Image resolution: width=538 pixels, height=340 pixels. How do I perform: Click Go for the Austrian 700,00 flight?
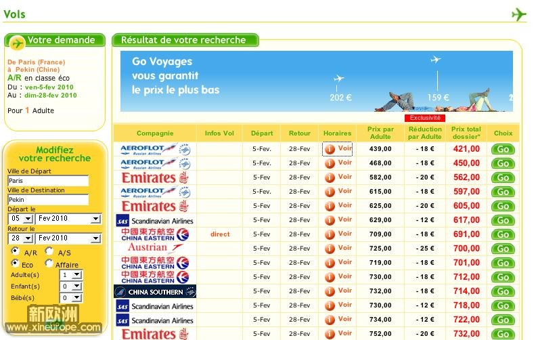503,249
